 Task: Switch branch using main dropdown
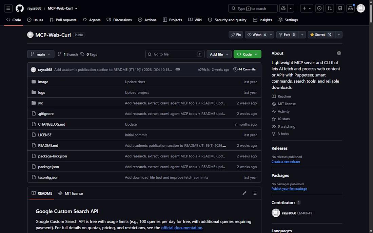pos(41,54)
